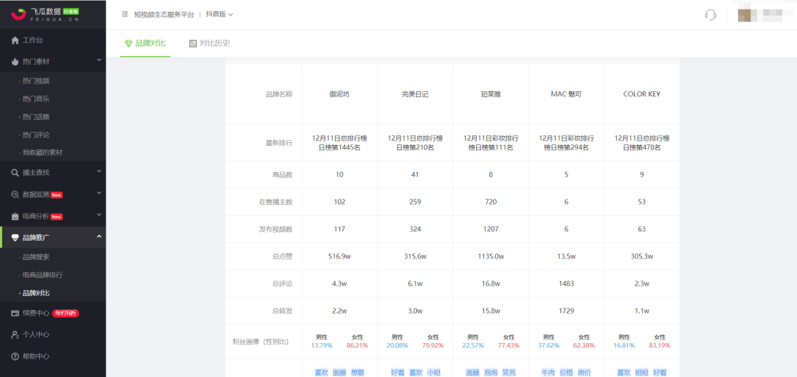The width and height of the screenshot is (797, 377).
Task: Collapse the 品牌推广 menu chevron
Action: point(99,237)
